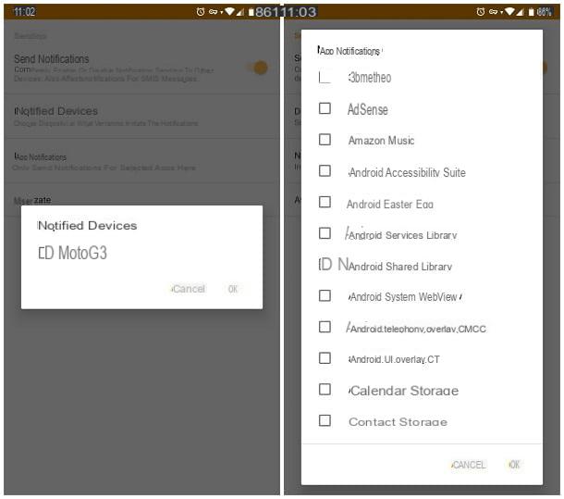Enable the Amazon Music checkbox
The image size is (564, 499).
pyautogui.click(x=325, y=140)
